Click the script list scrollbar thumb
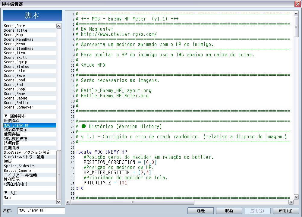The width and height of the screenshot is (302, 217). coord(59,175)
